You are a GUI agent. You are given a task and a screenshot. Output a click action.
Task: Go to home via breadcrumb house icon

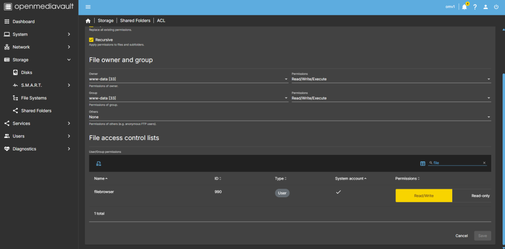(x=88, y=21)
